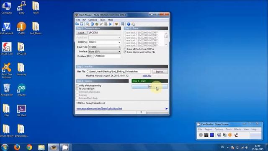Select the EAGLE 7.2.0 desktop icon
Viewport: 268px width, 151px height.
click(7, 49)
